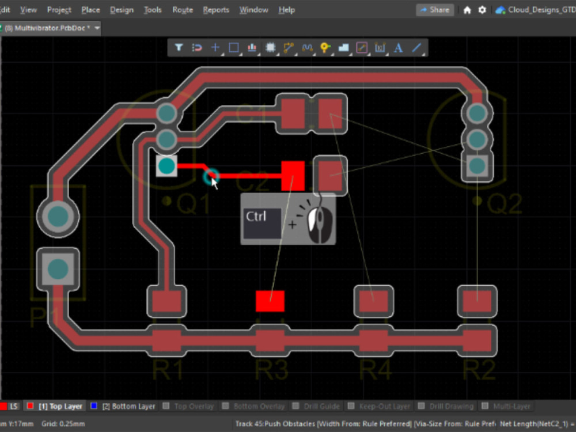Switch to Bottom Layer tab
576x432 pixels.
(123, 406)
